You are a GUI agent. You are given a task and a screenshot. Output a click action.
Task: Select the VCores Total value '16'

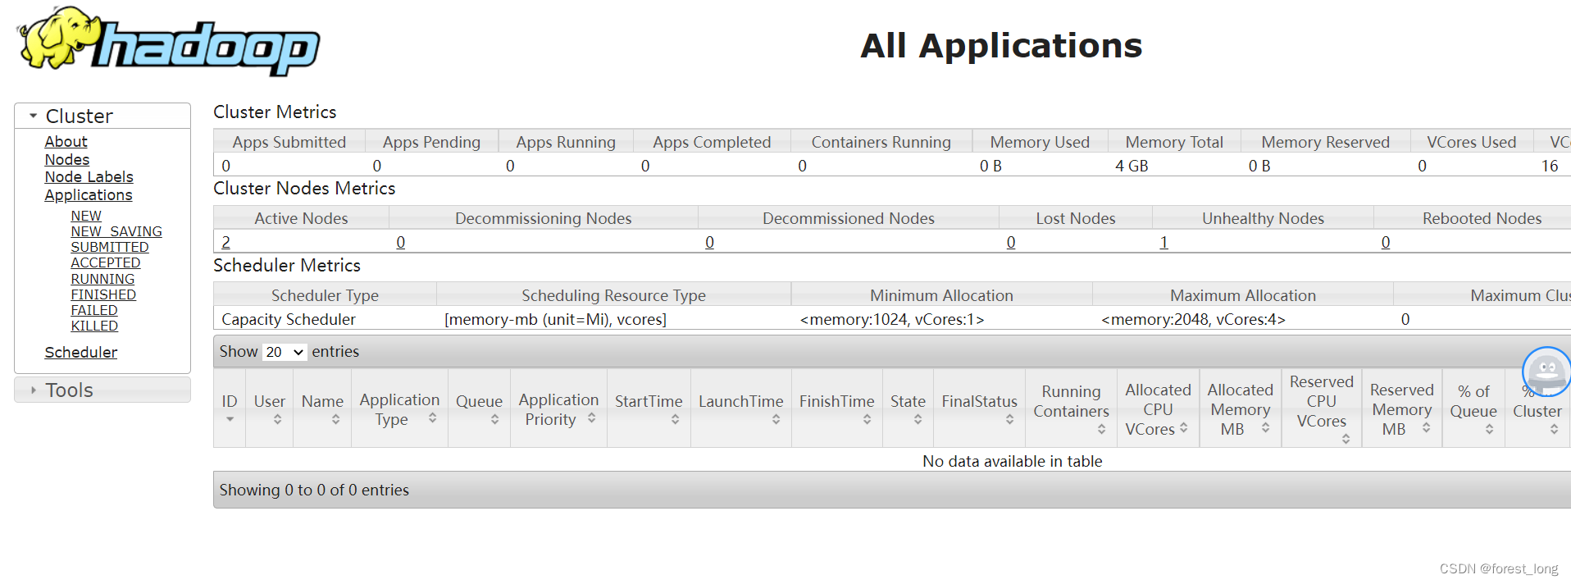pos(1550,166)
